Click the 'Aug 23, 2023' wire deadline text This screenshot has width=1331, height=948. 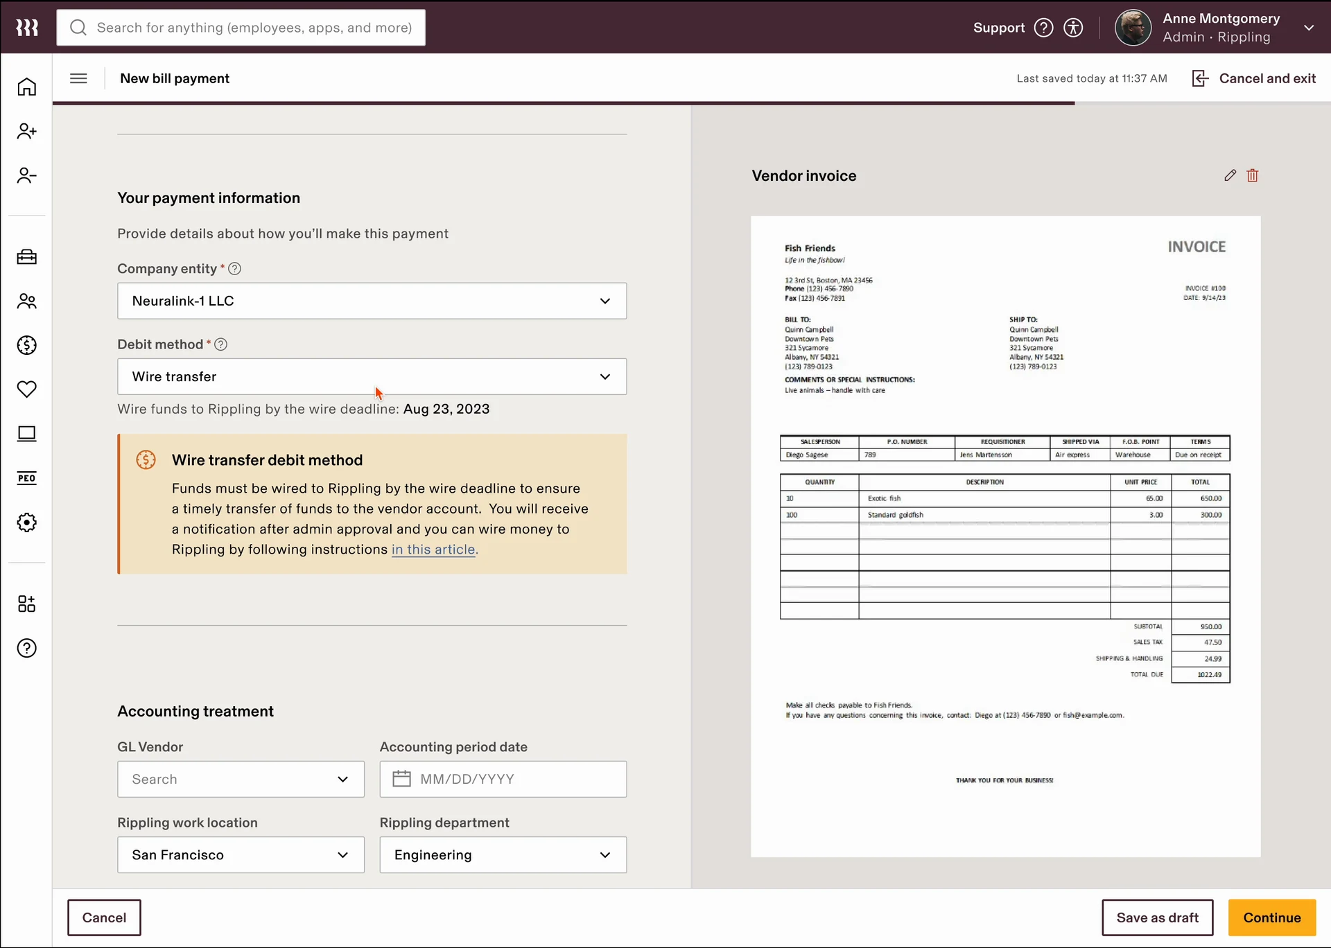446,409
